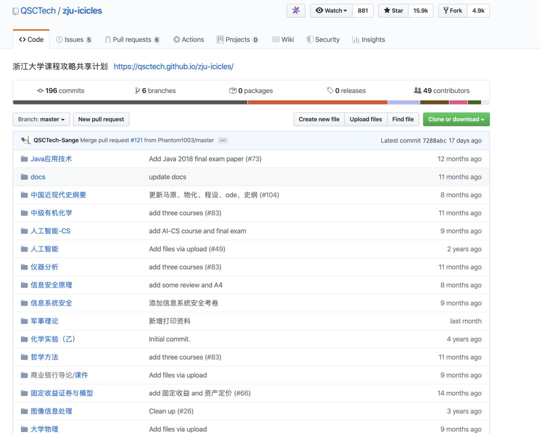View the 196 commits history

pyautogui.click(x=60, y=90)
